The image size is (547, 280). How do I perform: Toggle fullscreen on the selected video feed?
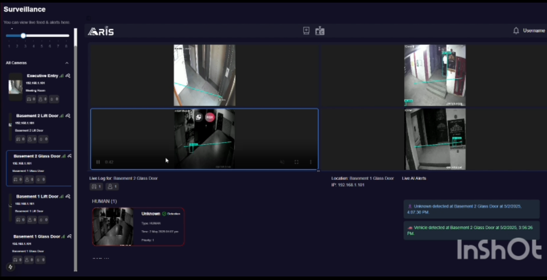296,162
